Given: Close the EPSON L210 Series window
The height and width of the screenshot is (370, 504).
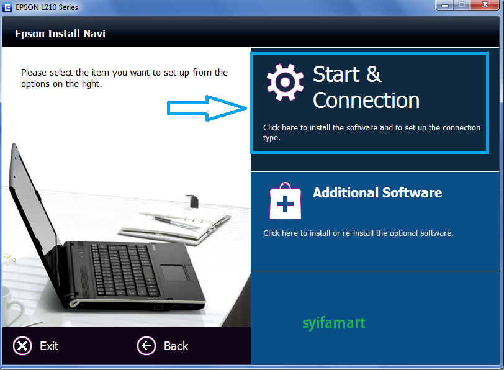Looking at the screenshot, I should coord(485,5).
